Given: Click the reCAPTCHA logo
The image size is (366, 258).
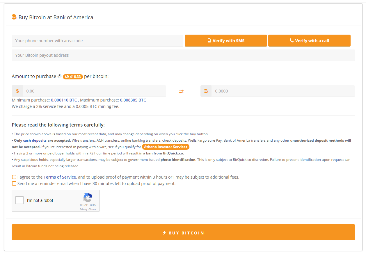Looking at the screenshot, I should click(88, 198).
